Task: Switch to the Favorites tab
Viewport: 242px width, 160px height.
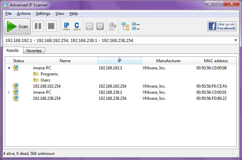Action: point(34,51)
